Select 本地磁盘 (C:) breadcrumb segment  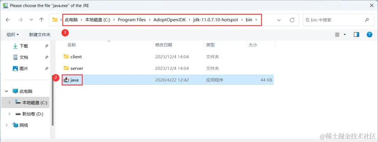(97, 20)
